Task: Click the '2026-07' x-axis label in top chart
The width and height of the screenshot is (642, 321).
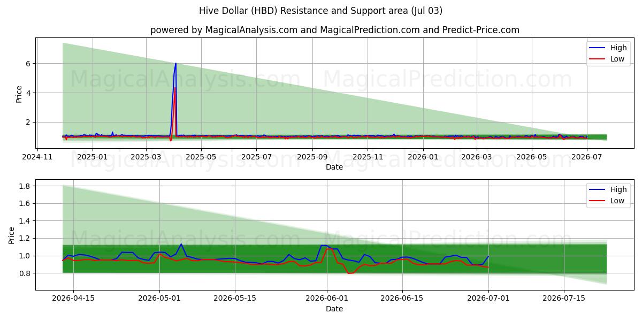Action: (587, 157)
